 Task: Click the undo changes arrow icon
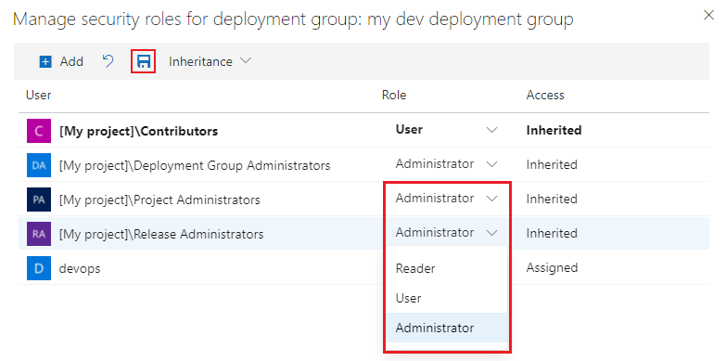[108, 61]
